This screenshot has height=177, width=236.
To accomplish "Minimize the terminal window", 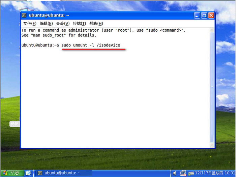I will (x=197, y=16).
